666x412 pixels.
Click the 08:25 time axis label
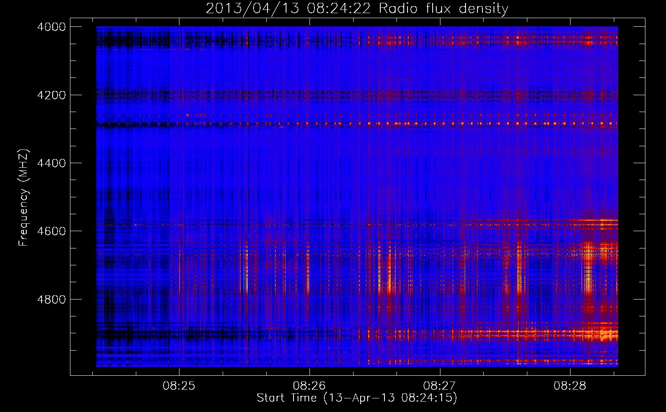pos(179,386)
